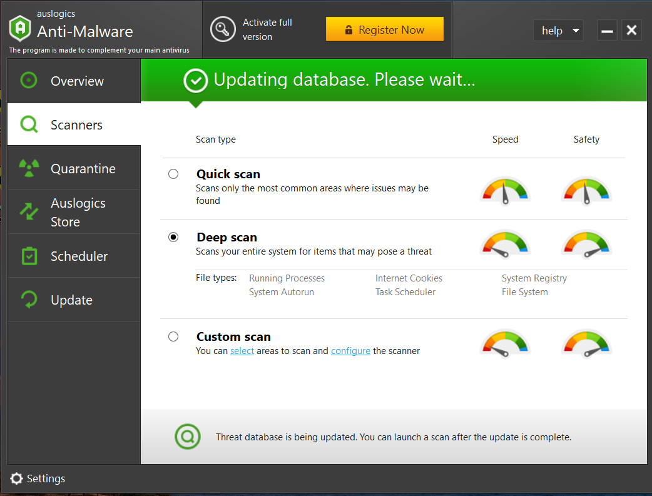This screenshot has width=652, height=496.
Task: Click the Scheduler clipboard icon
Action: coord(29,256)
